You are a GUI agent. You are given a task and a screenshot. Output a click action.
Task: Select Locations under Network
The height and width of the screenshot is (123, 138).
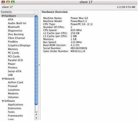(x=14, y=90)
